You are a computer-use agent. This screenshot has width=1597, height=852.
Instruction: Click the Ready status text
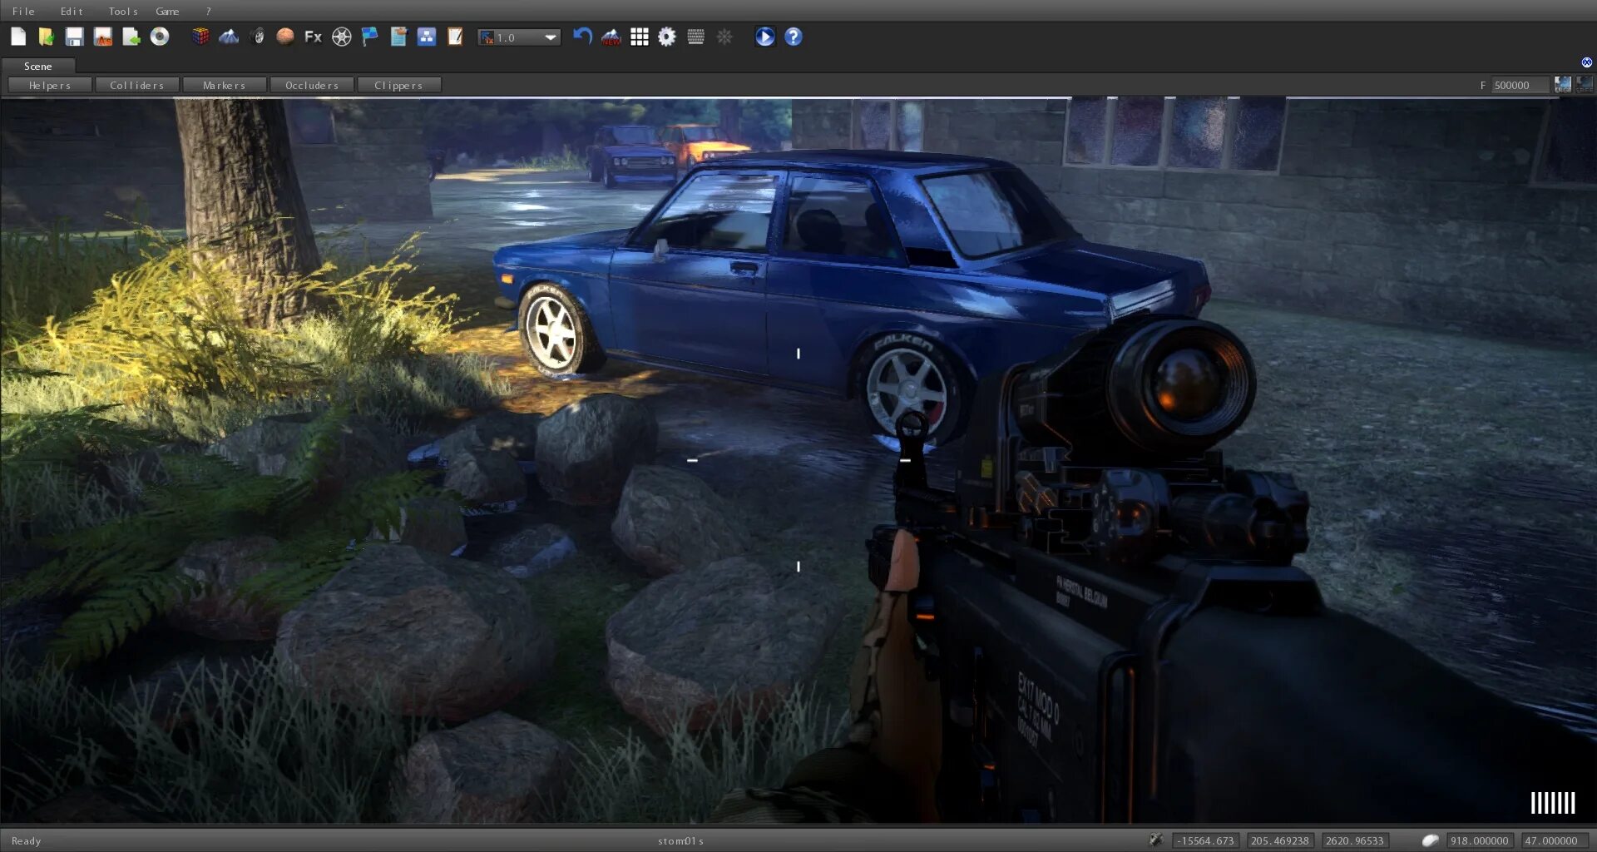[27, 841]
